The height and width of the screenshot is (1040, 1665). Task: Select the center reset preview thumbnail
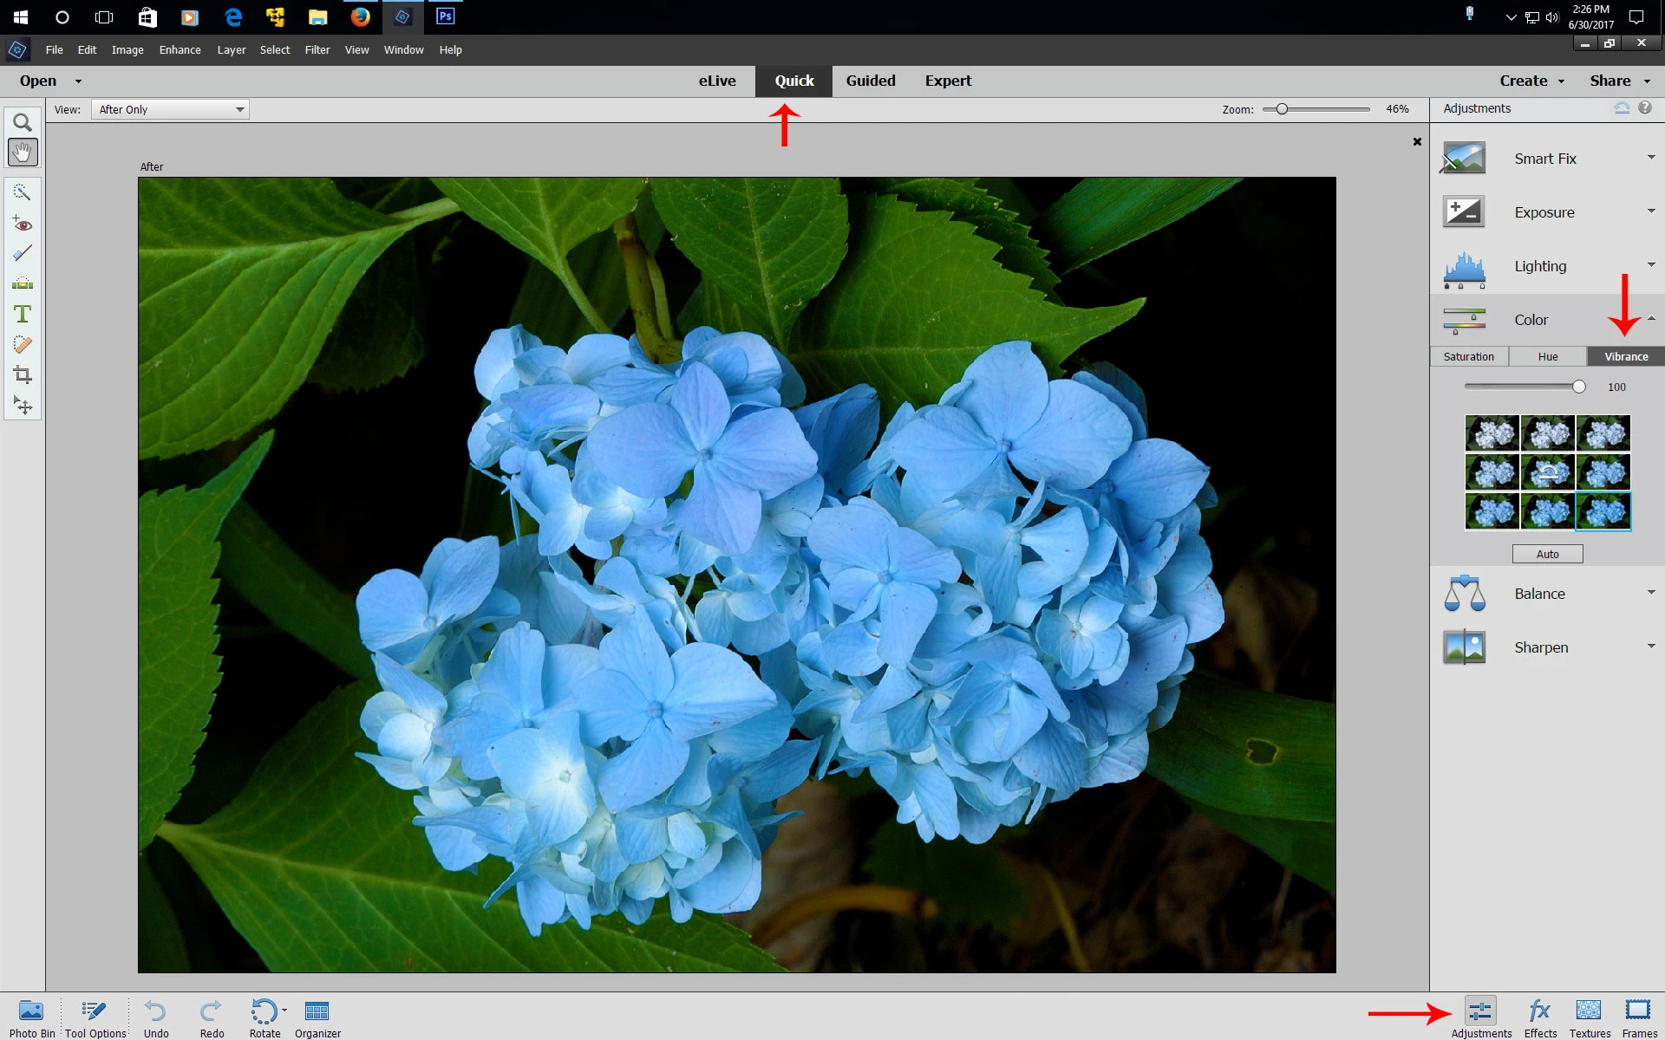1548,472
